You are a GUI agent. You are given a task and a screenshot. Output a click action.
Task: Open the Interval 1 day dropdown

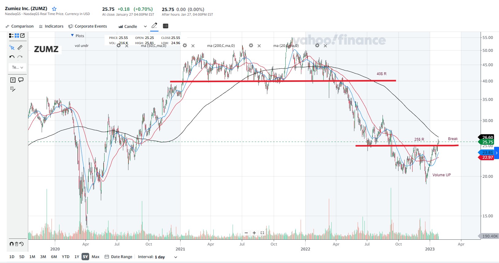point(158,257)
